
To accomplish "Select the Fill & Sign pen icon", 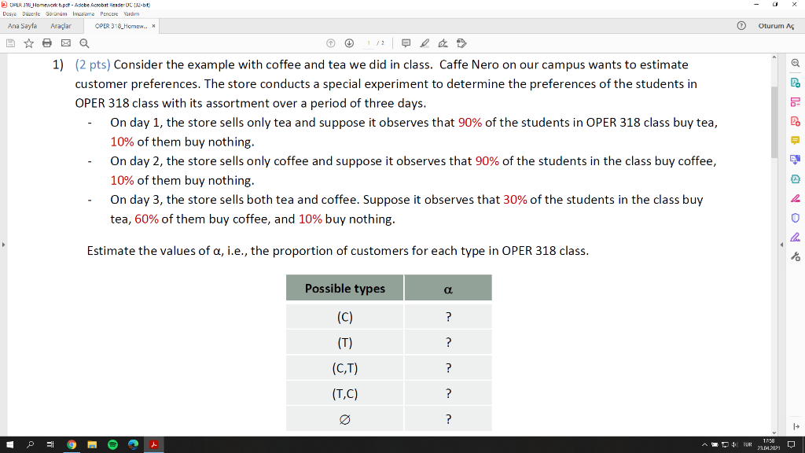I will 443,43.
